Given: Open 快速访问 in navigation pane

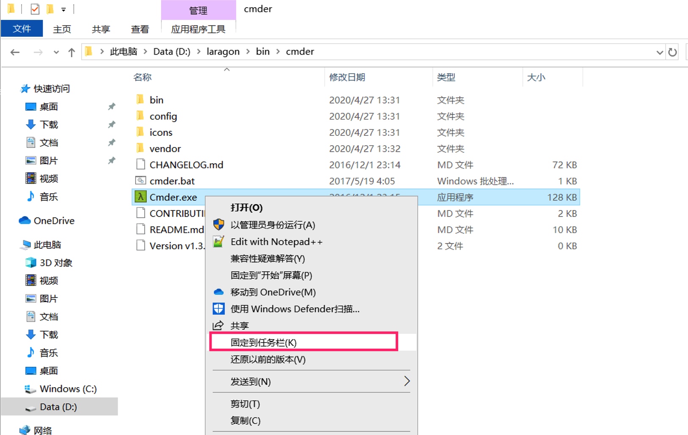Looking at the screenshot, I should coord(51,88).
